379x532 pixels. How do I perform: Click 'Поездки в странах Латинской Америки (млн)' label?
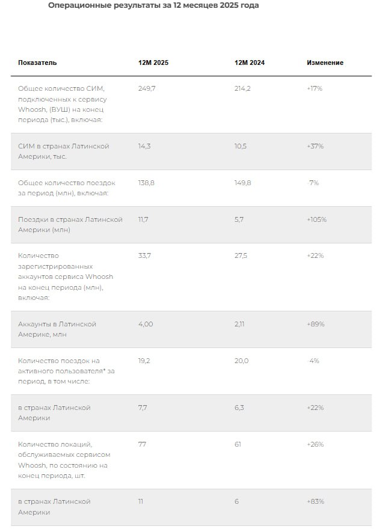point(70,224)
